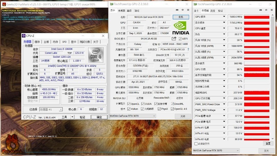Click the 237.9 W board power value
The height and width of the screenshot is (156, 277).
tap(235, 92)
